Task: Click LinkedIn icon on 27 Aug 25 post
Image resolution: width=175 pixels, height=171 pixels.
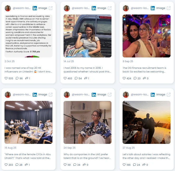Action: click(153, 95)
